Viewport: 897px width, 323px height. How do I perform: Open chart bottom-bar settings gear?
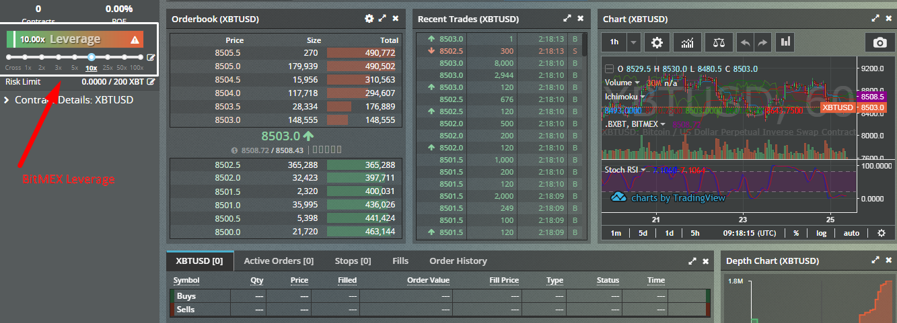[x=882, y=233]
